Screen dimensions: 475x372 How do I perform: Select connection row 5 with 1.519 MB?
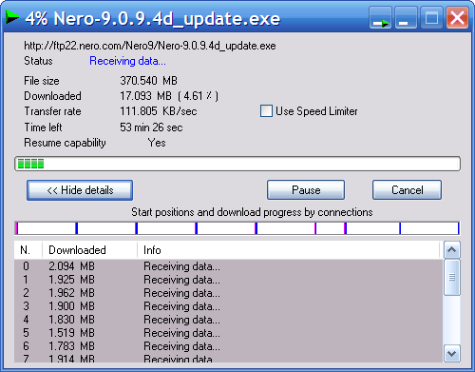pyautogui.click(x=228, y=333)
